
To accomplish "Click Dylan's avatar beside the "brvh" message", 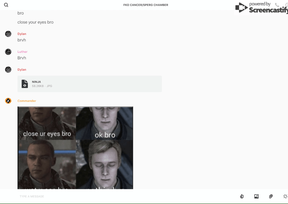I will [8, 34].
